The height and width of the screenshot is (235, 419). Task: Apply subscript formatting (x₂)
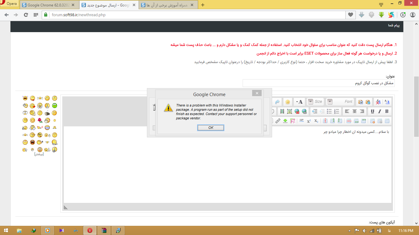(316, 121)
